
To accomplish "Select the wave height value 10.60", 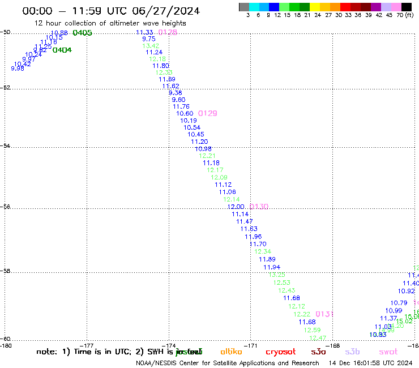I will pyautogui.click(x=185, y=113).
